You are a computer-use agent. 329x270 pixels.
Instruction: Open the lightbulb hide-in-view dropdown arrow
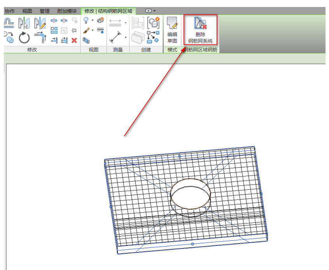pyautogui.click(x=93, y=21)
